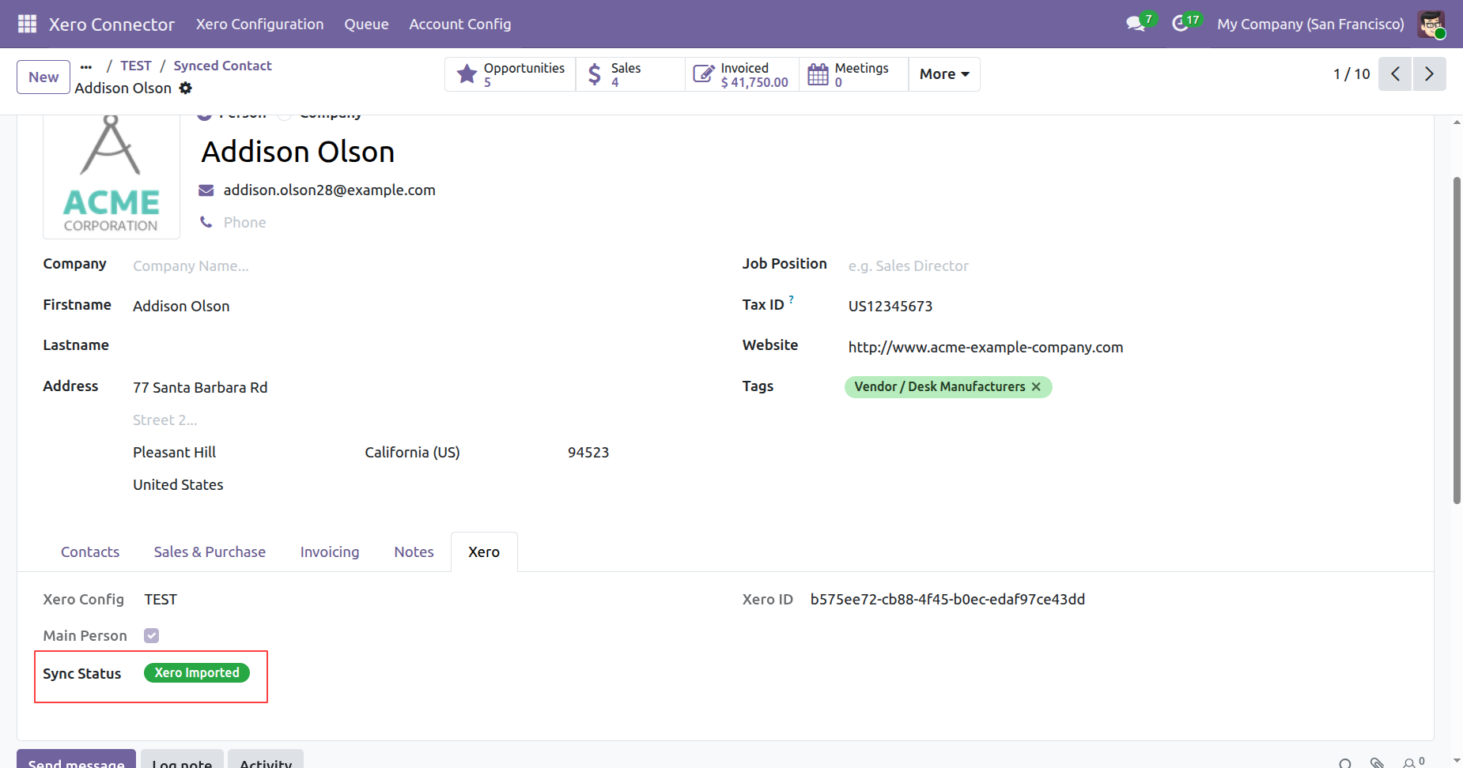Click the paperclip attachments icon

pos(1377,762)
